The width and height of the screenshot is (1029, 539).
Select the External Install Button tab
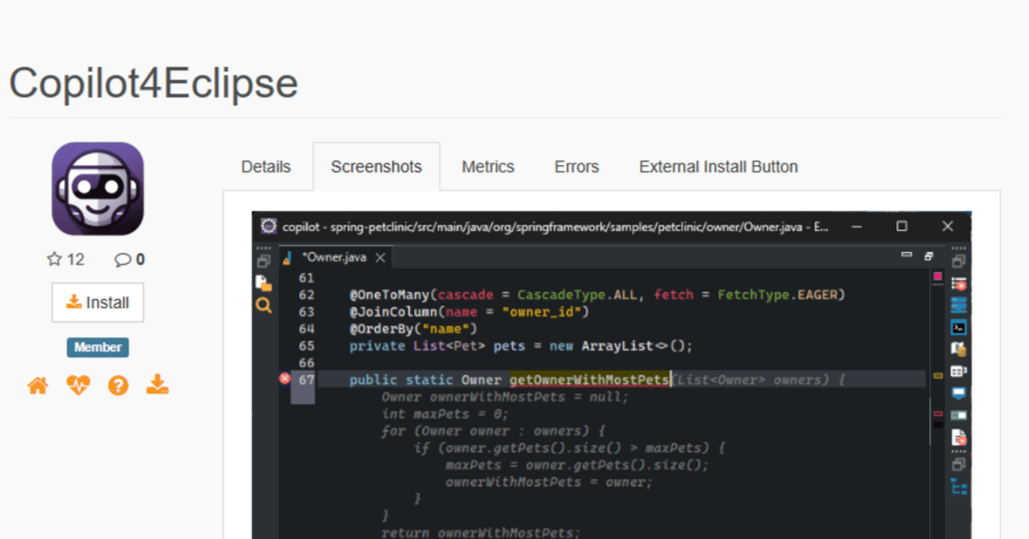click(x=718, y=167)
